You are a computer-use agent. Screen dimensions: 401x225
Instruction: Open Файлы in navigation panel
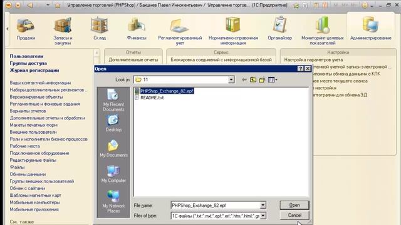coord(17,167)
